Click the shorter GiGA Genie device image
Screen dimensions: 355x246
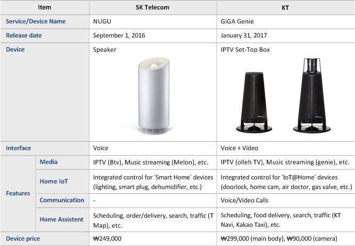tap(254, 102)
